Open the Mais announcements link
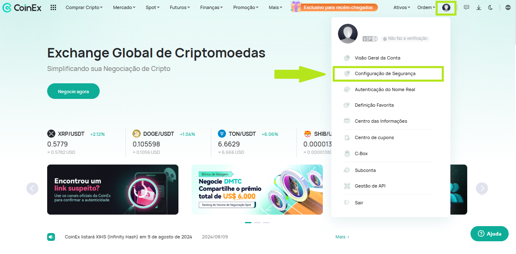 click(342, 237)
